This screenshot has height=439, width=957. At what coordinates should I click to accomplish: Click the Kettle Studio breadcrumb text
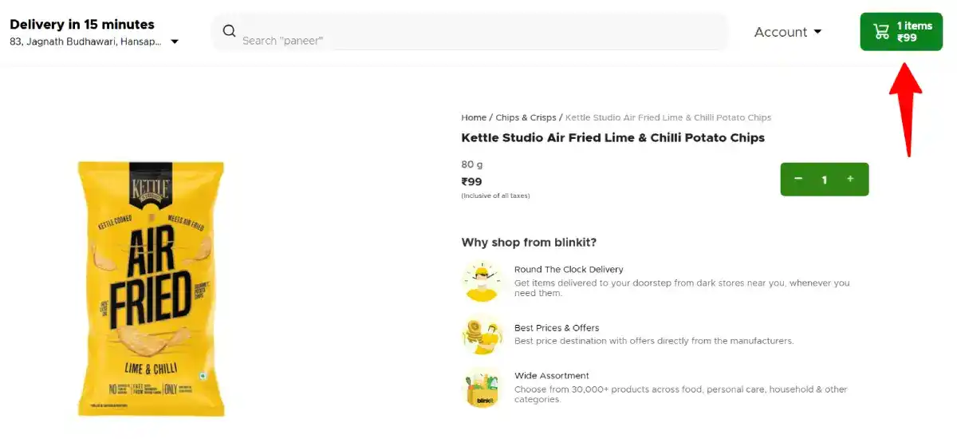[x=668, y=117]
